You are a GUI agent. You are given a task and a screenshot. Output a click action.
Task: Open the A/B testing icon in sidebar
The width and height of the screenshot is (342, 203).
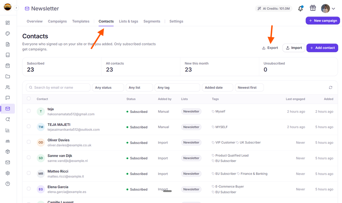[8, 141]
